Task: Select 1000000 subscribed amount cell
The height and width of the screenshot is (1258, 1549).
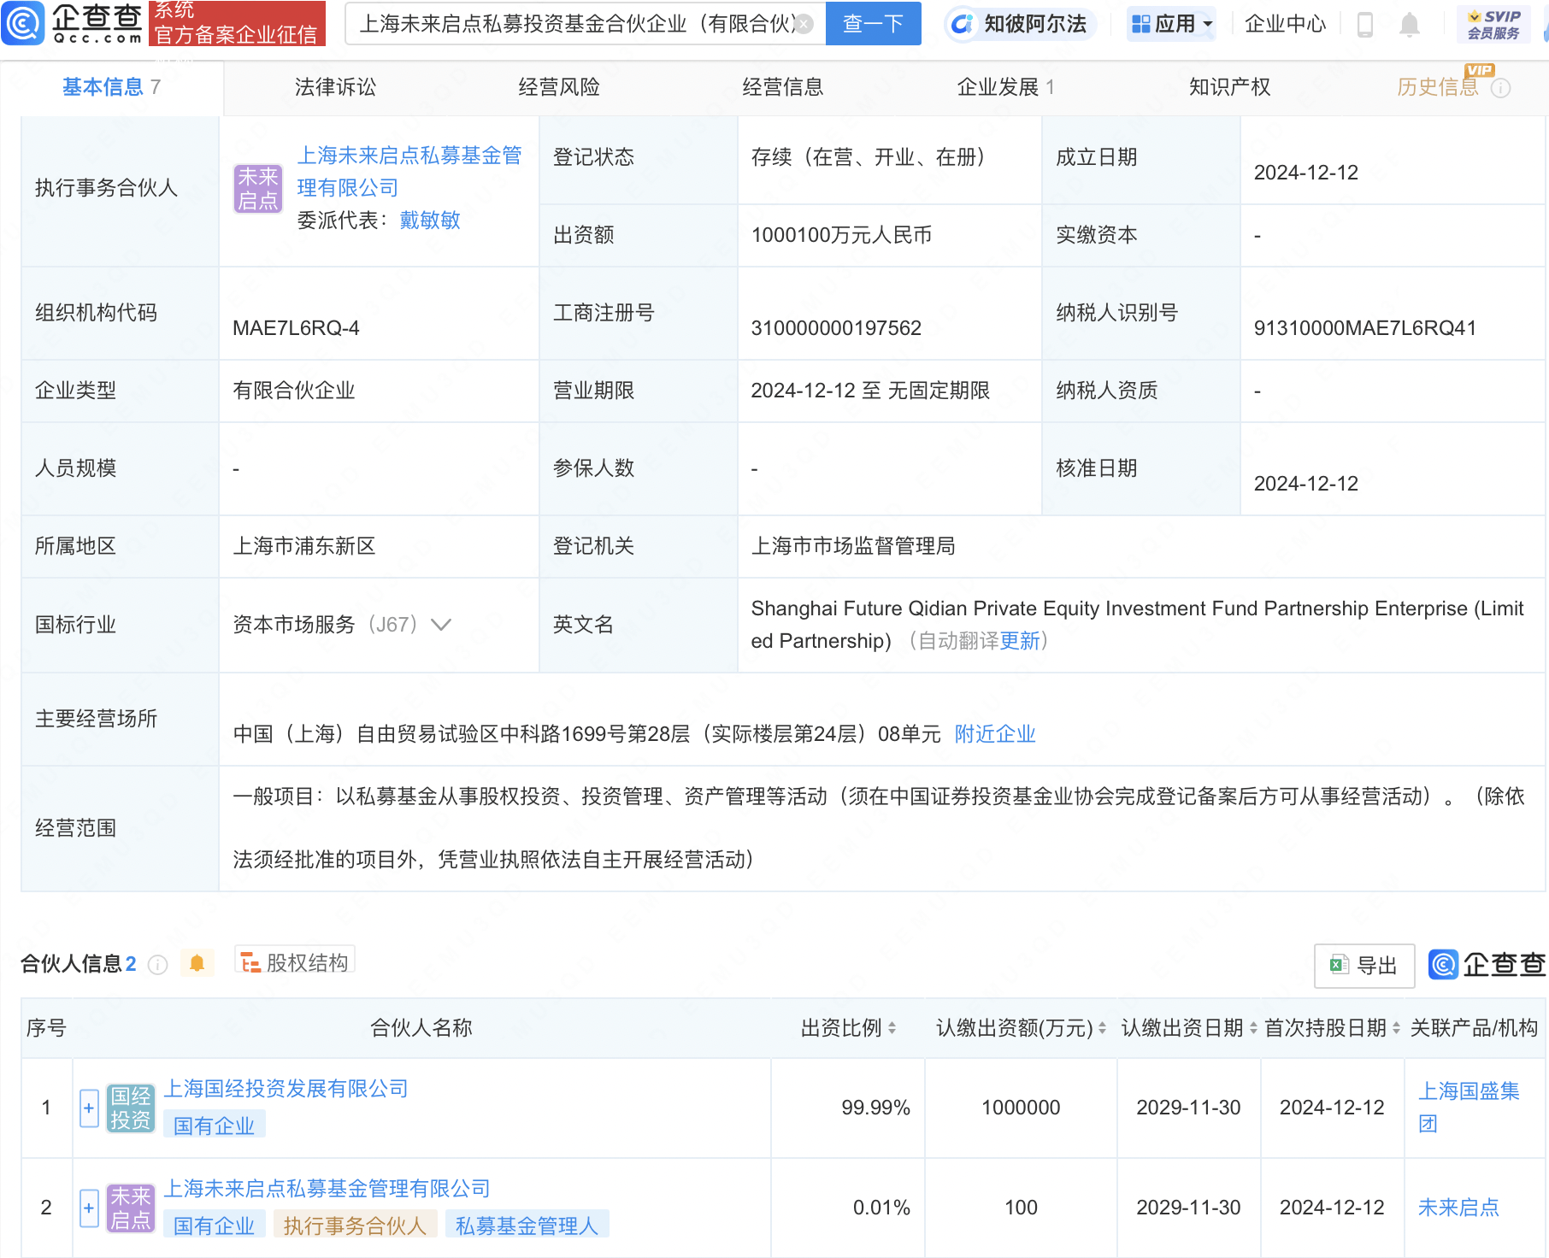Action: click(x=1021, y=1108)
